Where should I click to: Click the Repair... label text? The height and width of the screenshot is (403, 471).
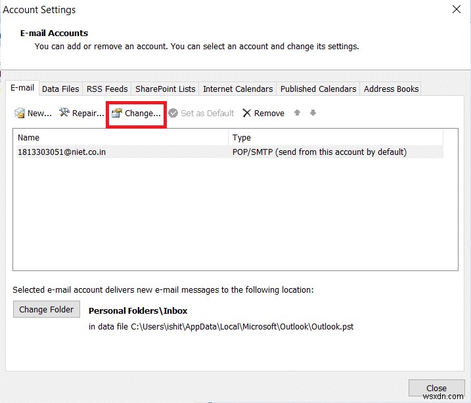click(88, 114)
